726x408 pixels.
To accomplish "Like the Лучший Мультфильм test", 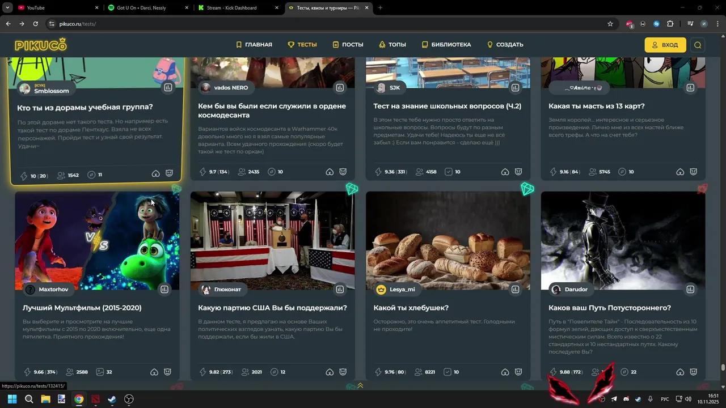I will point(154,372).
